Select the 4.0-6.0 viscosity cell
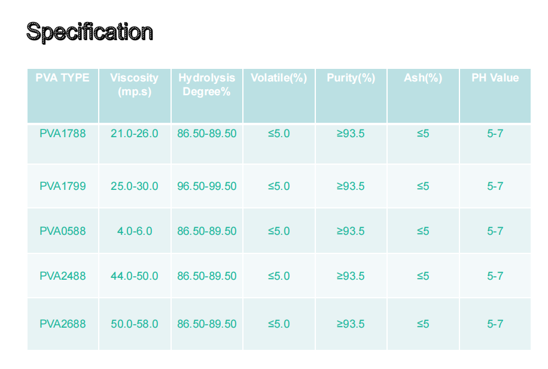Viewport: 548px width, 369px height. [x=135, y=231]
